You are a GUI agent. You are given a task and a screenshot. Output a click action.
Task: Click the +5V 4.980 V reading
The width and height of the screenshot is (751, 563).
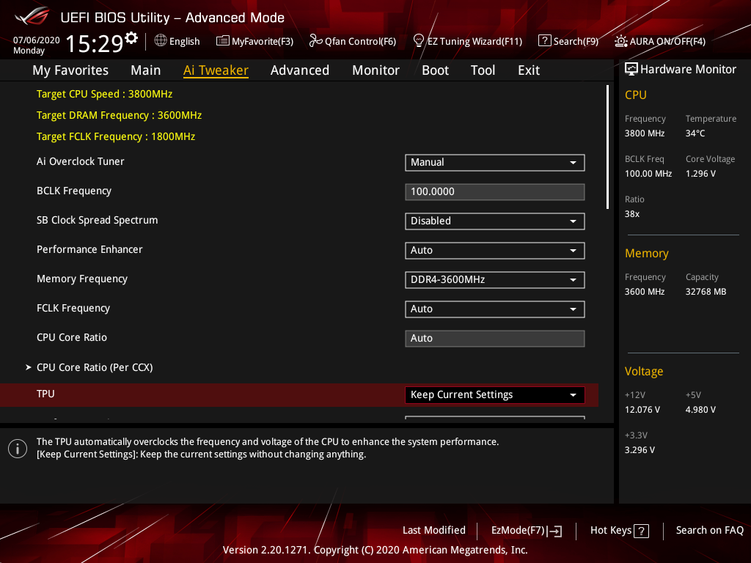(700, 410)
